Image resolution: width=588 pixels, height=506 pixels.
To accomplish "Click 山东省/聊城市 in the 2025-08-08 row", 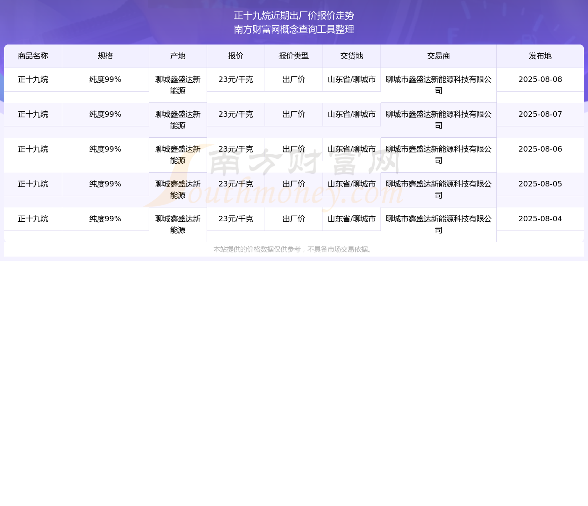I will 352,79.
